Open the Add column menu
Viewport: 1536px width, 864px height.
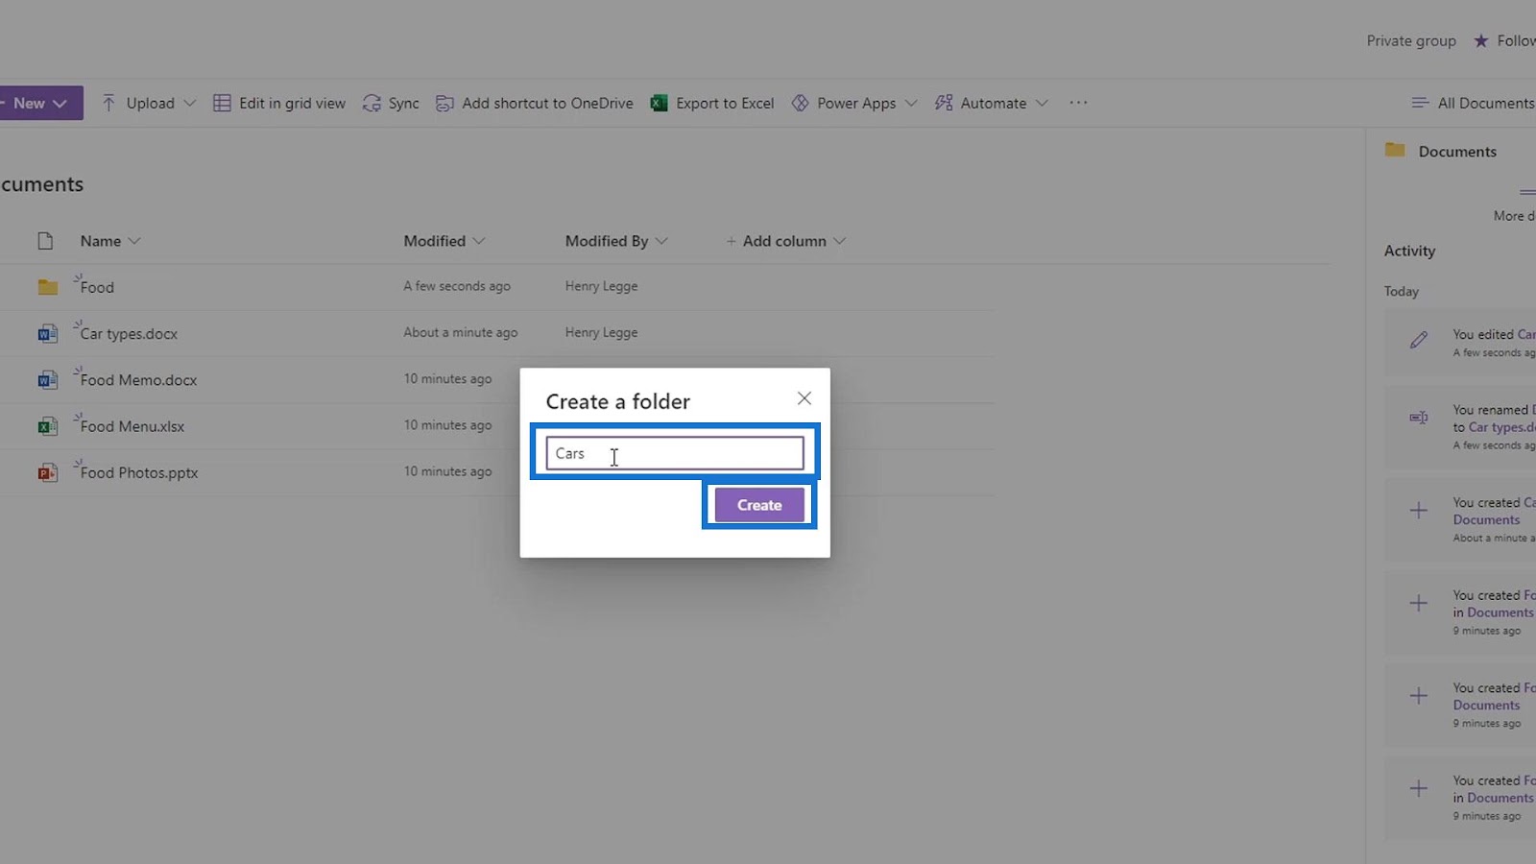785,241
